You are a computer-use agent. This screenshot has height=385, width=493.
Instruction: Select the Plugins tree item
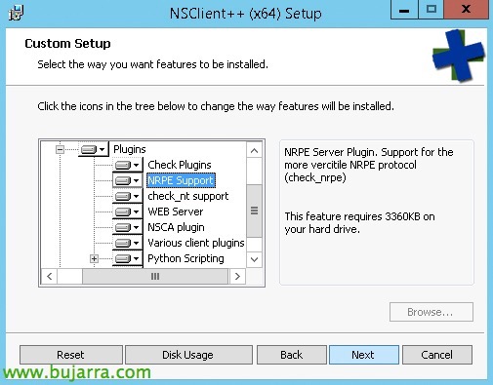130,149
